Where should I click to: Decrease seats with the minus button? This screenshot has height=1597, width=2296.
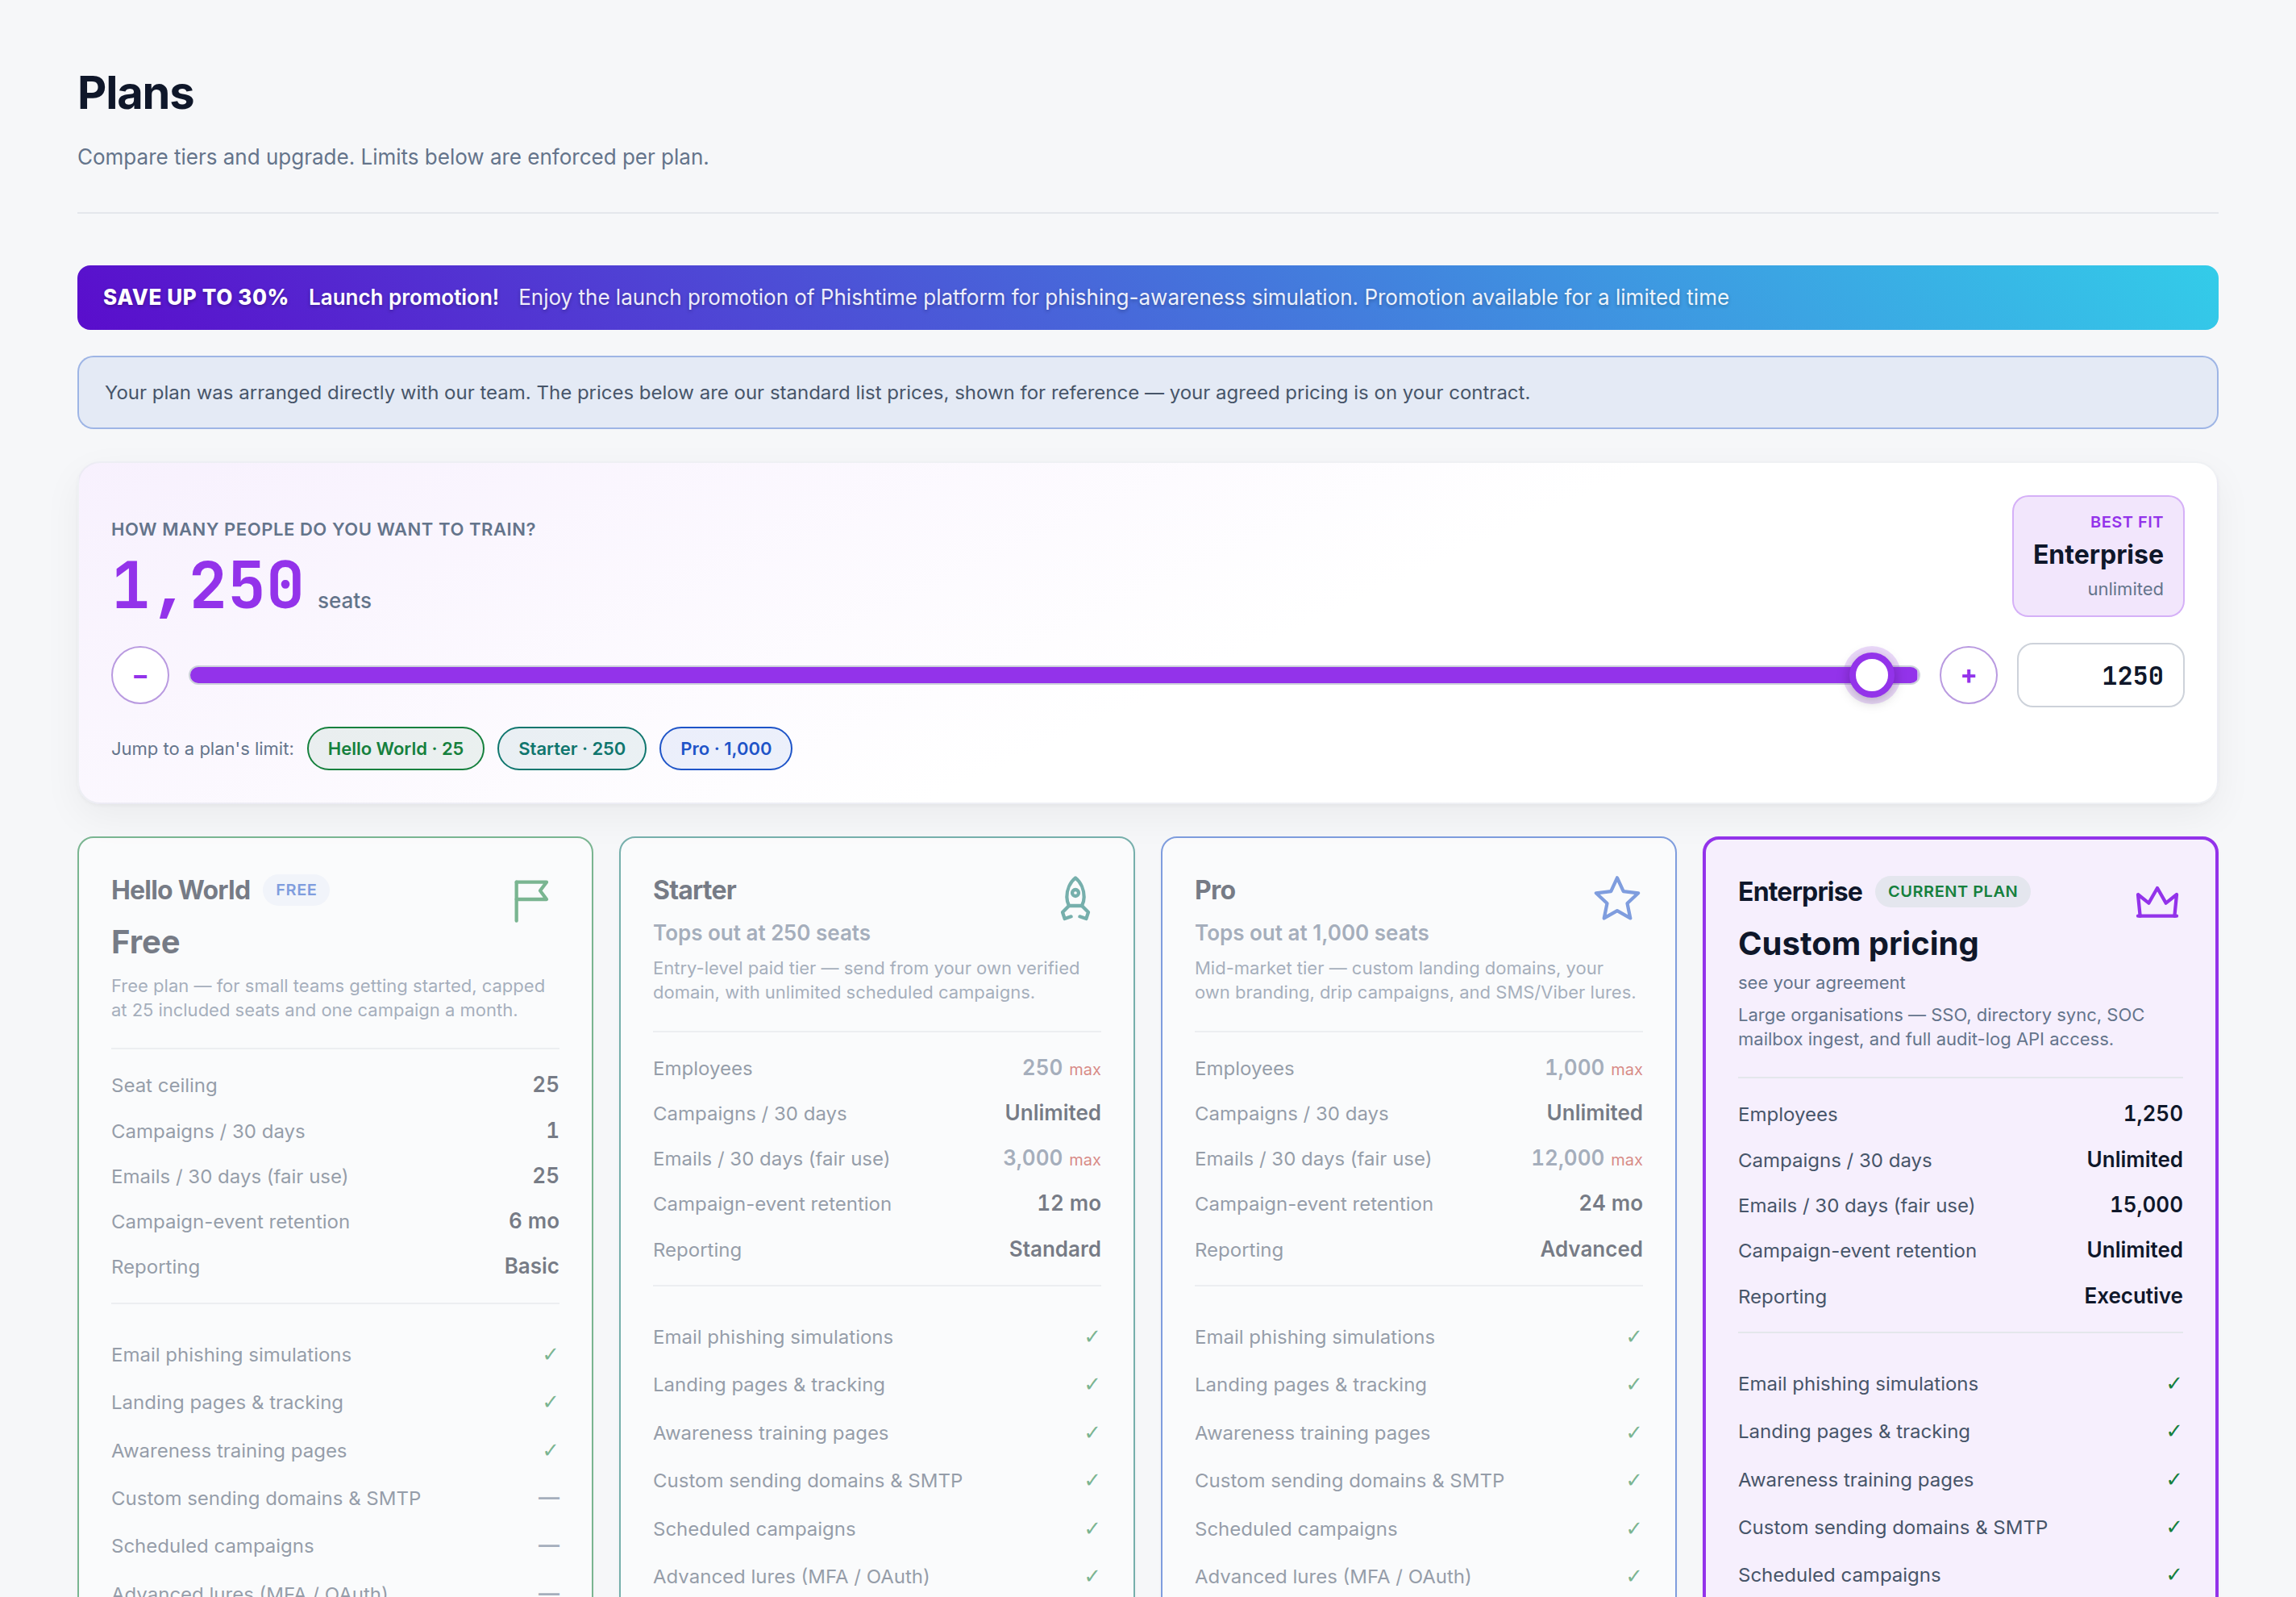[x=140, y=675]
